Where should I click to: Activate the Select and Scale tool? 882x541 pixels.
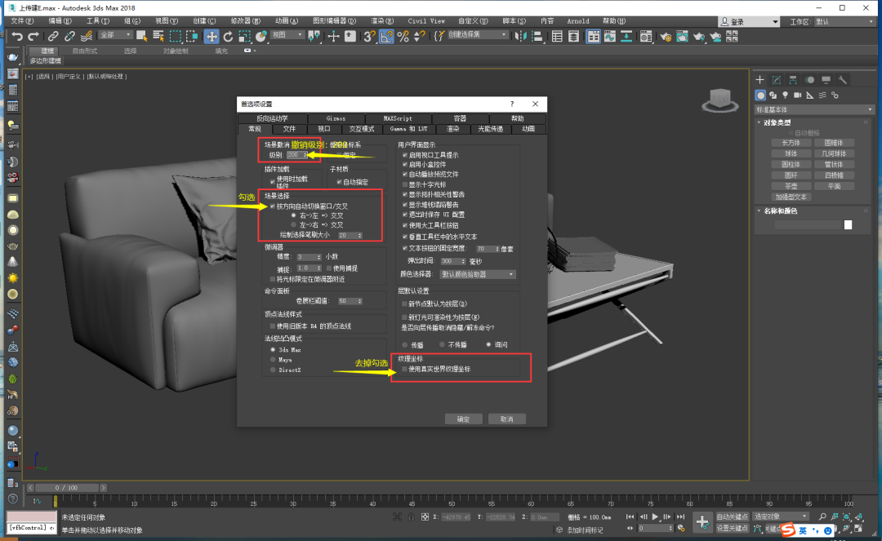(x=245, y=37)
